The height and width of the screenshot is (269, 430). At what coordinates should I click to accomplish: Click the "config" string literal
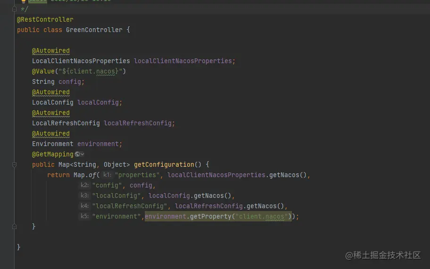107,186
